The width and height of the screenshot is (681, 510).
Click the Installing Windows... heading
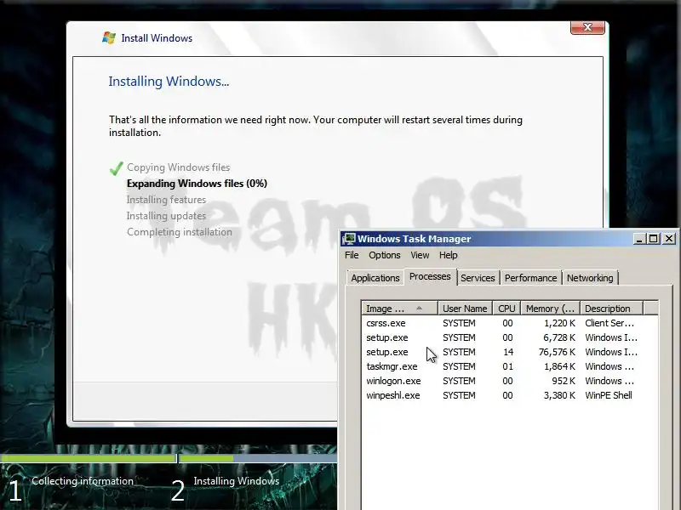[169, 82]
